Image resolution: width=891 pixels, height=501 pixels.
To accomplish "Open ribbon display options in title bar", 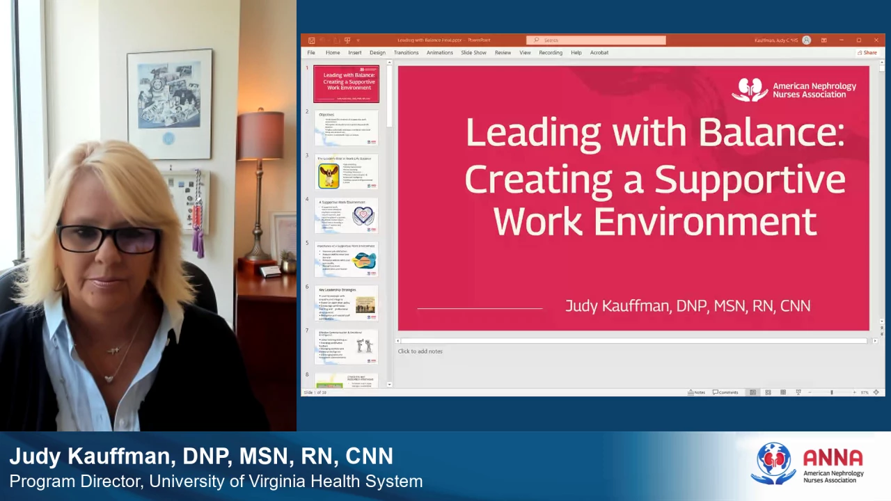I will 823,40.
